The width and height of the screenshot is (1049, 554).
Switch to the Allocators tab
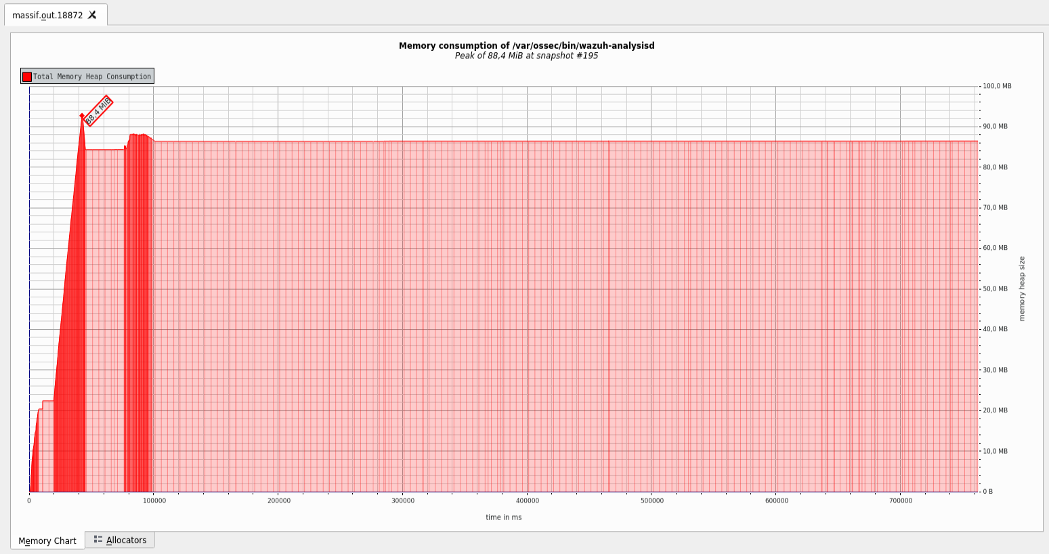click(126, 540)
